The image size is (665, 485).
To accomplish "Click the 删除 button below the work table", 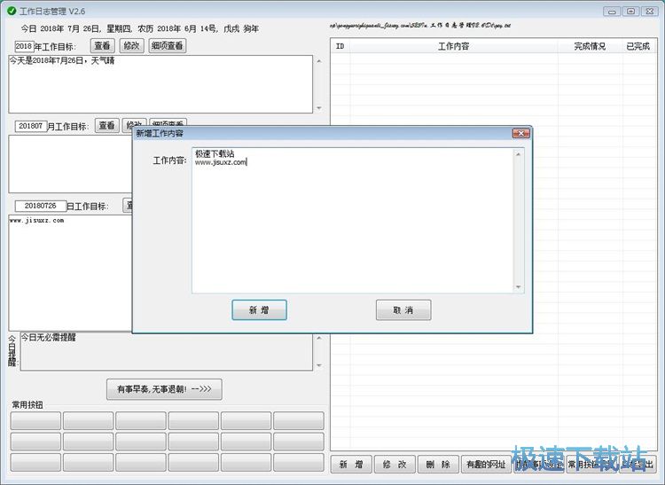I will 439,465.
